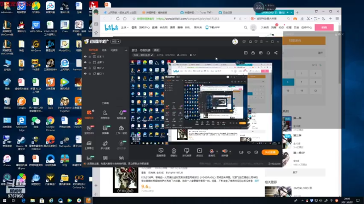Bookmark the page with the star icon in the address bar
The image size is (364, 204).
134,19
